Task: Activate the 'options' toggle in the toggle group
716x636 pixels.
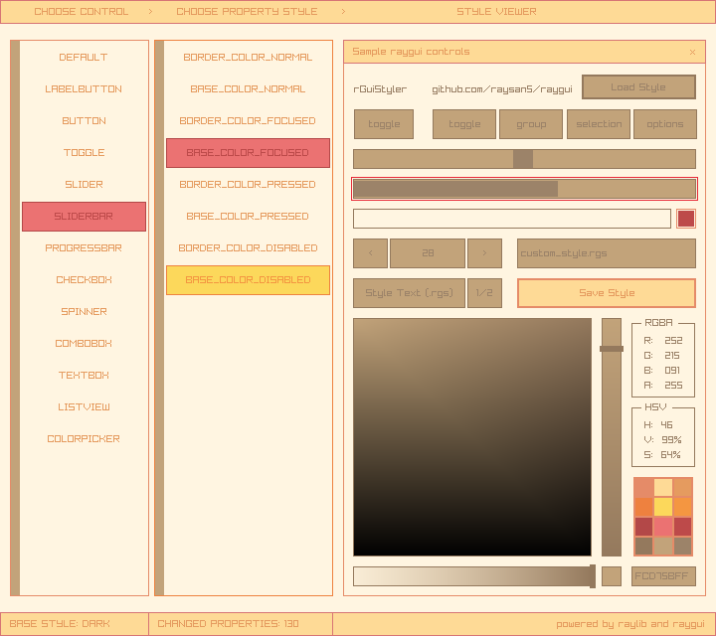Action: coord(664,124)
